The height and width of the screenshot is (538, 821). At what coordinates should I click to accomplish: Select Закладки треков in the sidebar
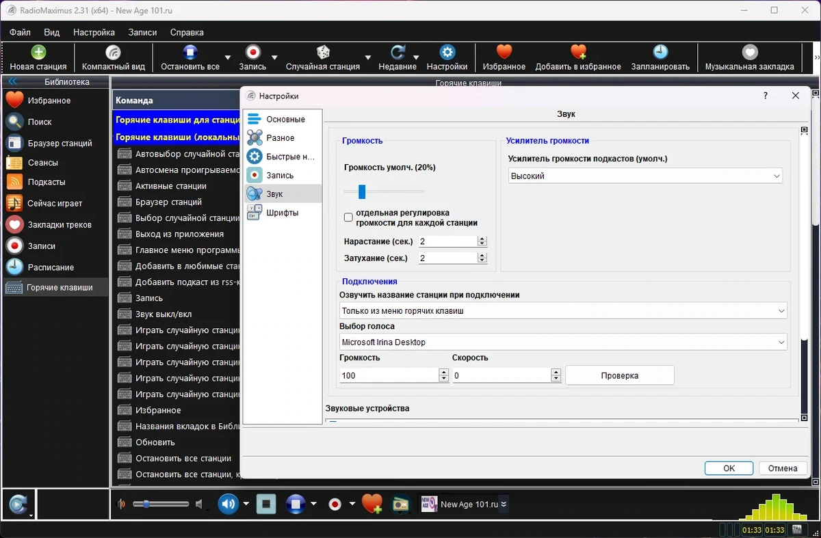point(48,224)
